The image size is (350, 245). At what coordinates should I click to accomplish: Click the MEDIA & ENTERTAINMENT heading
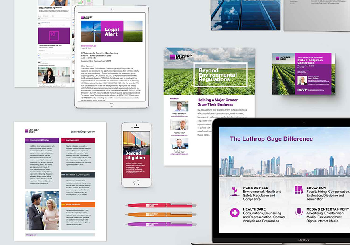[327, 209]
